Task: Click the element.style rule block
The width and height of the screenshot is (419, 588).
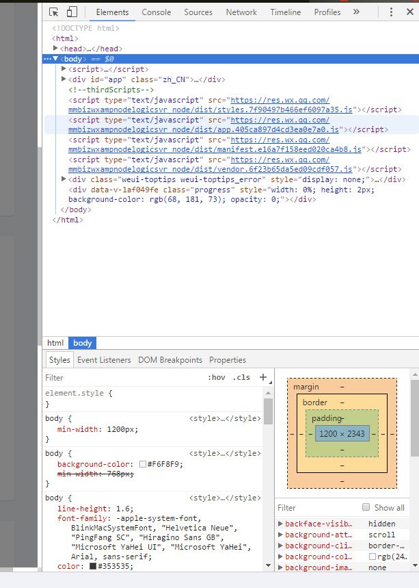Action: (154, 398)
